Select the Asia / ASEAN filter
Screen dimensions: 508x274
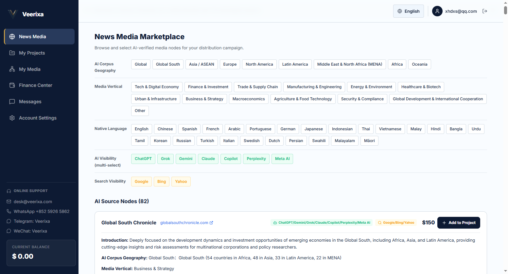[x=201, y=64]
